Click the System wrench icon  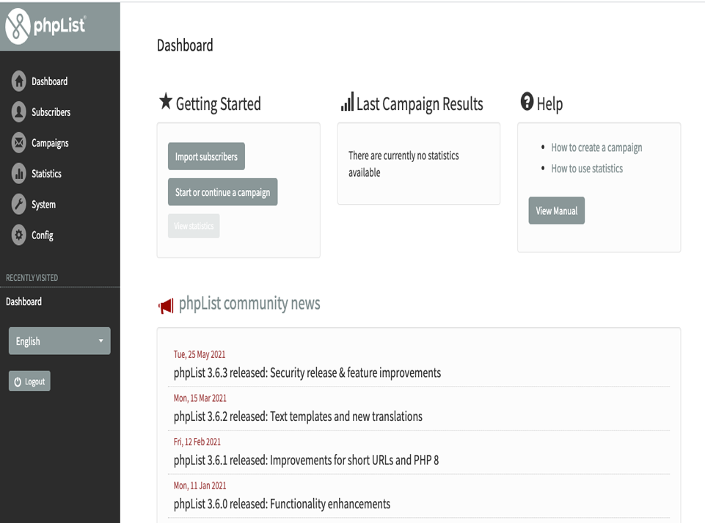coord(19,205)
